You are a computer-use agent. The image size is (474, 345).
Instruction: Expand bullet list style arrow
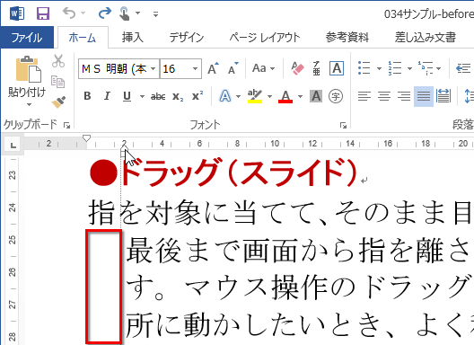379,68
